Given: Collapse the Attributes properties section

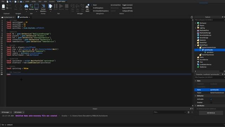Looking at the screenshot, I should tap(195, 106).
